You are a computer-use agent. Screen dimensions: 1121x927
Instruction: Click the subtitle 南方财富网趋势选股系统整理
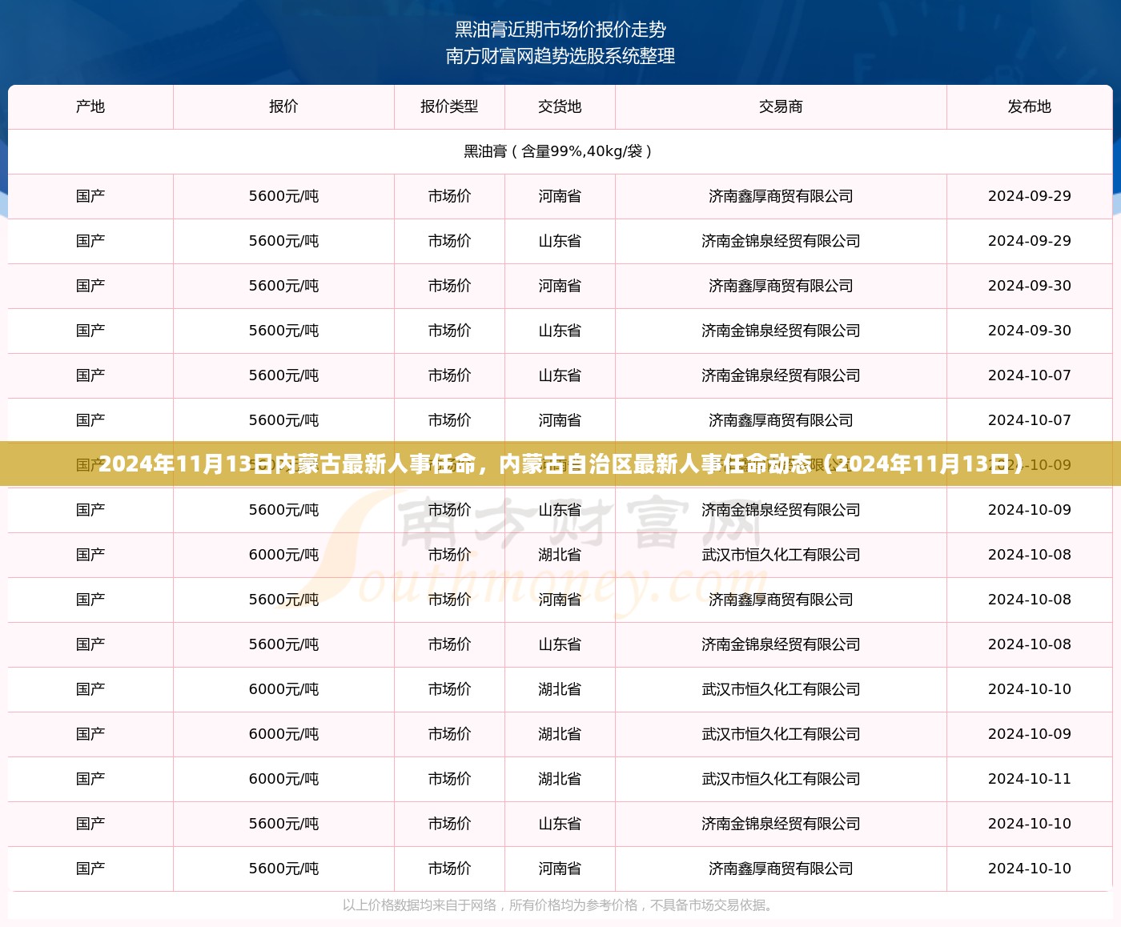coord(560,56)
